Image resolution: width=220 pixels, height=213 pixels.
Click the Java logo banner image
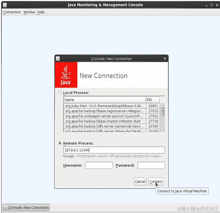tap(66, 75)
